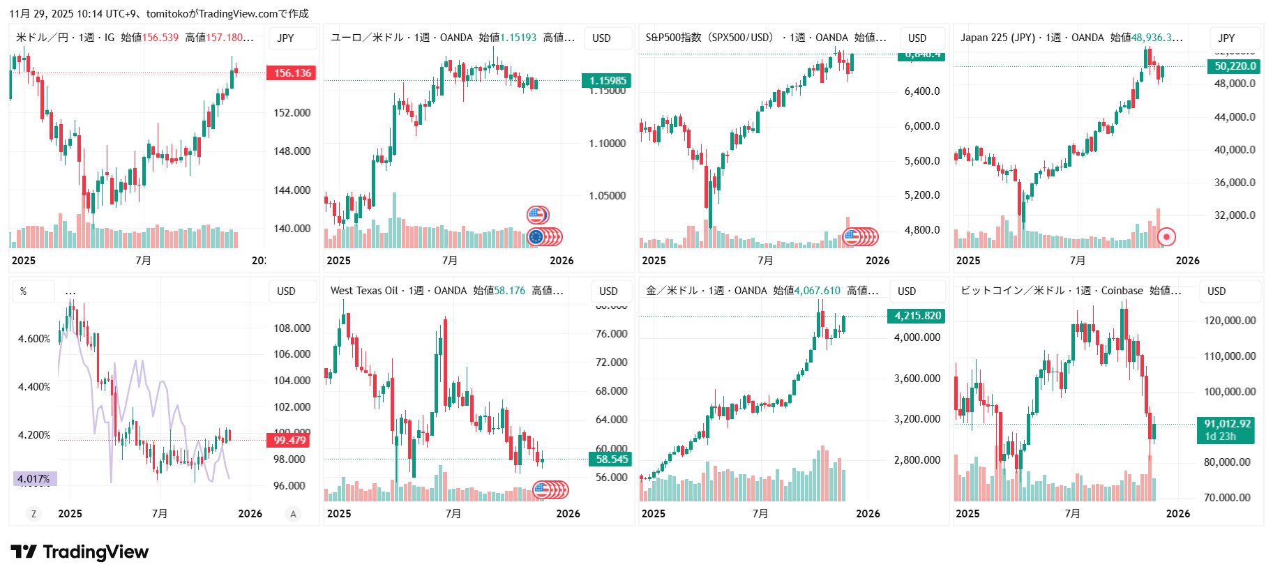Expand USD currency selector on ビットコイン chart
Screen dimensions: 1273x578
point(1216,291)
